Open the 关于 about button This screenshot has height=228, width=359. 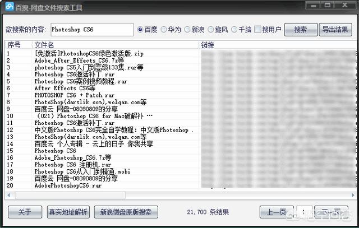tap(25, 212)
